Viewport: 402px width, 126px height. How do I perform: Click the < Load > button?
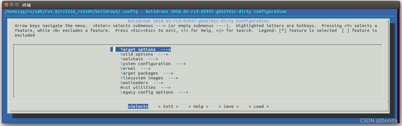[x=259, y=106]
